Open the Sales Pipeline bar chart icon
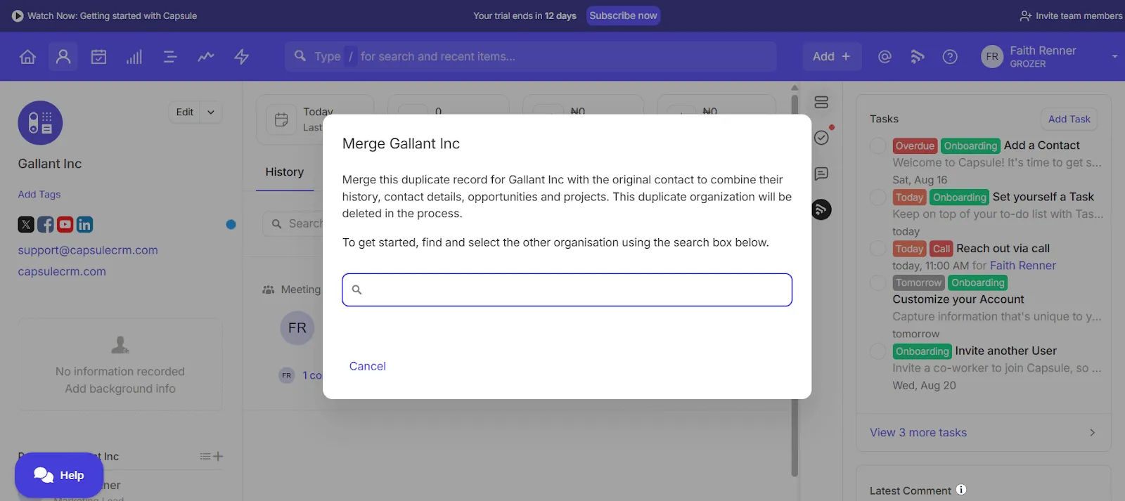Image resolution: width=1125 pixels, height=501 pixels. 134,57
